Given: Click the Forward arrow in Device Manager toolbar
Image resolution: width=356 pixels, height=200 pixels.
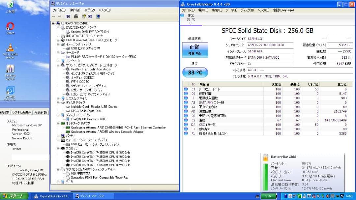Looking at the screenshot, I should point(59,16).
